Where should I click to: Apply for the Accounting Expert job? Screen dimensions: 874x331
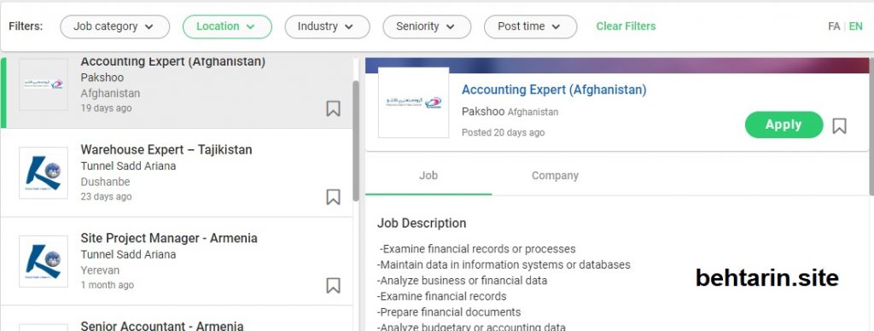[784, 125]
